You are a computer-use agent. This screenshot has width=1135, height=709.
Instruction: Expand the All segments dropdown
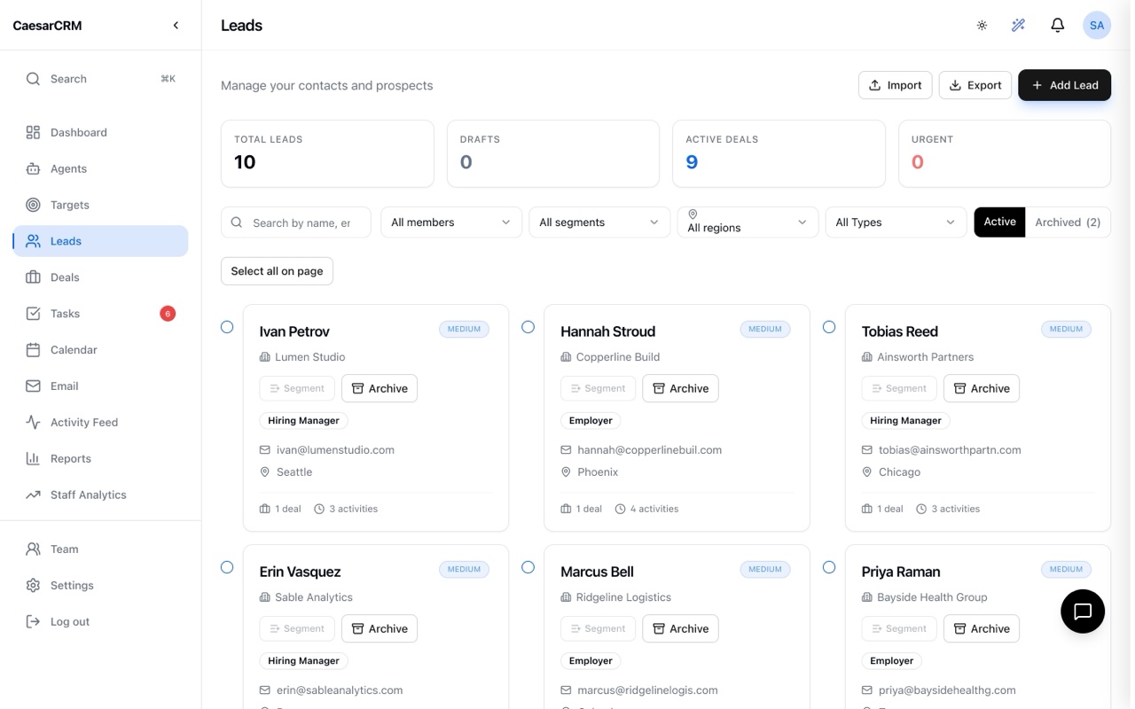(x=599, y=222)
